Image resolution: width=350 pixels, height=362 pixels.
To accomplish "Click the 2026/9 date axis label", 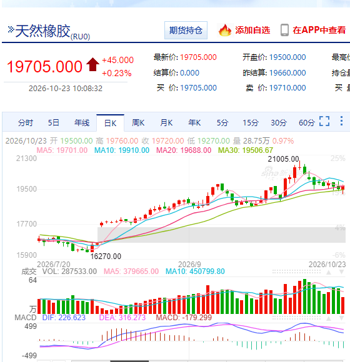I will pyautogui.click(x=189, y=265).
